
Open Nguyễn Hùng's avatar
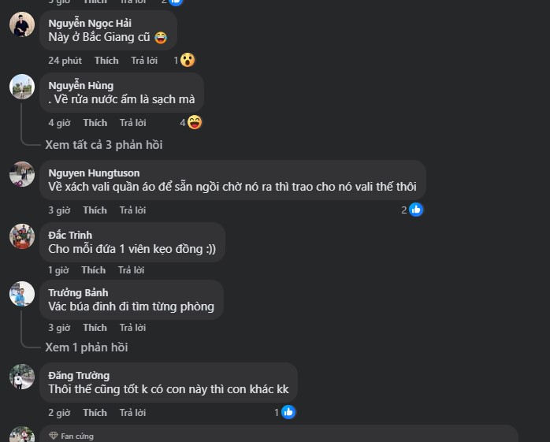click(22, 87)
